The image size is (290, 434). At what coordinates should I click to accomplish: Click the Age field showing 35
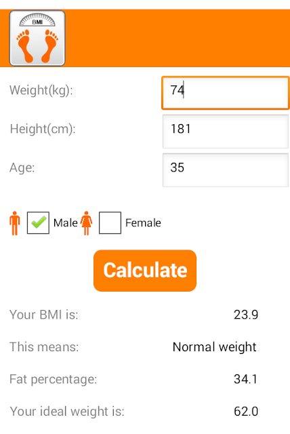click(x=226, y=170)
